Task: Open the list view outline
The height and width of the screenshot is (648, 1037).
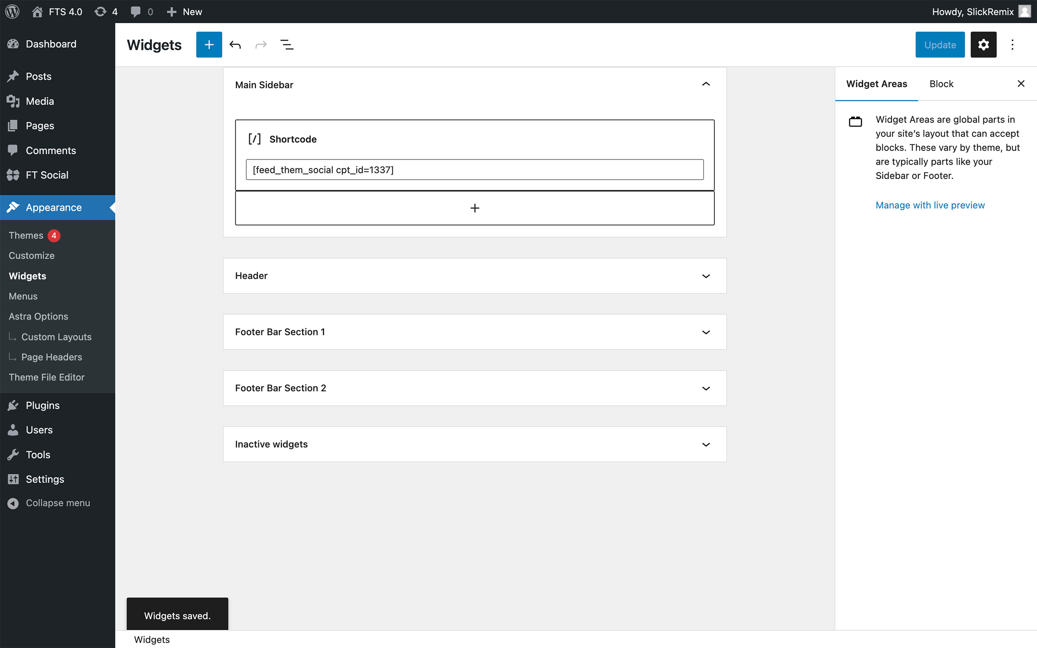Action: click(x=287, y=45)
